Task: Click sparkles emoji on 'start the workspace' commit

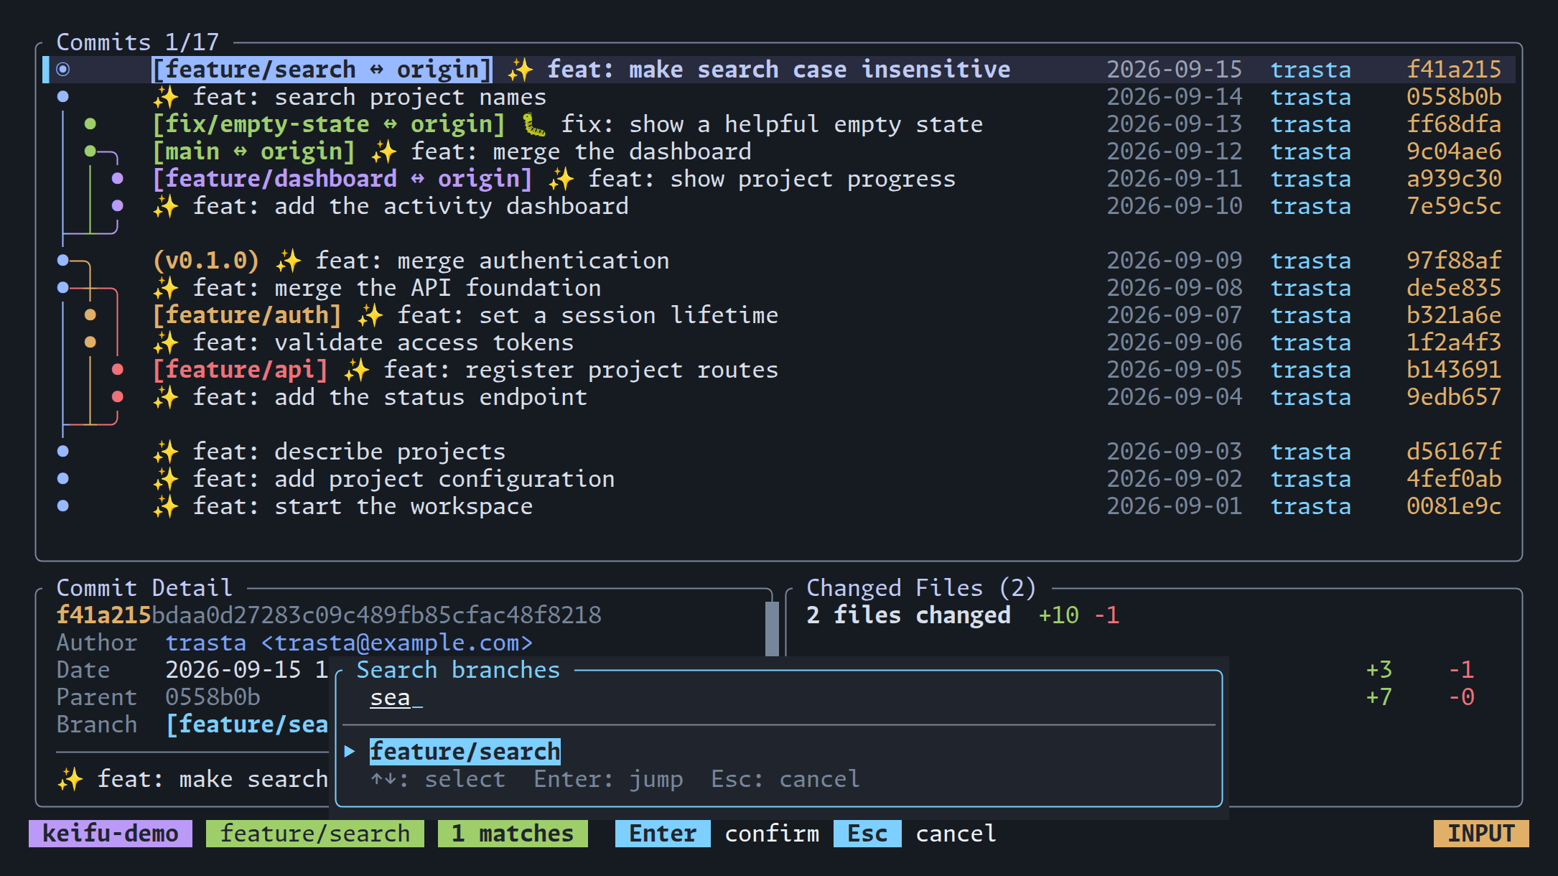Action: [x=166, y=506]
